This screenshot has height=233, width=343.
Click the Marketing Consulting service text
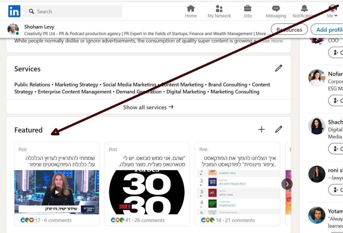tap(235, 92)
